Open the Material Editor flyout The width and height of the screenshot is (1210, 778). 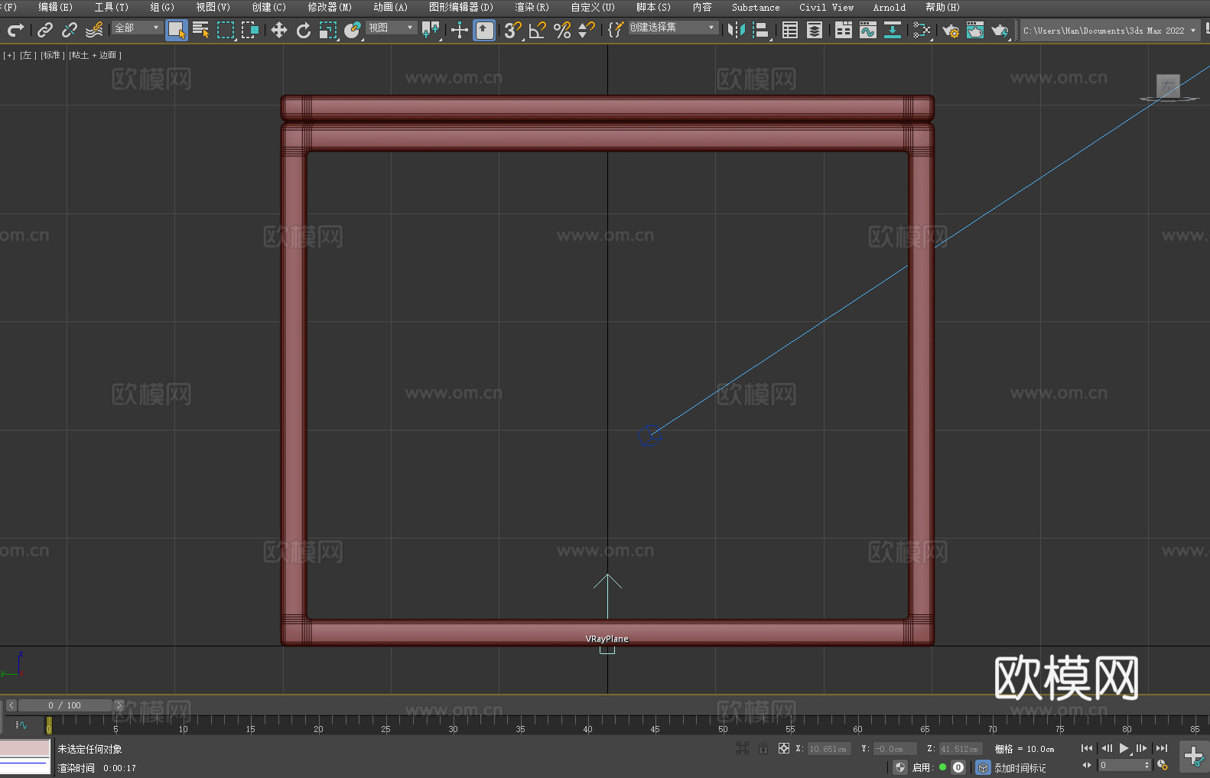click(x=922, y=30)
